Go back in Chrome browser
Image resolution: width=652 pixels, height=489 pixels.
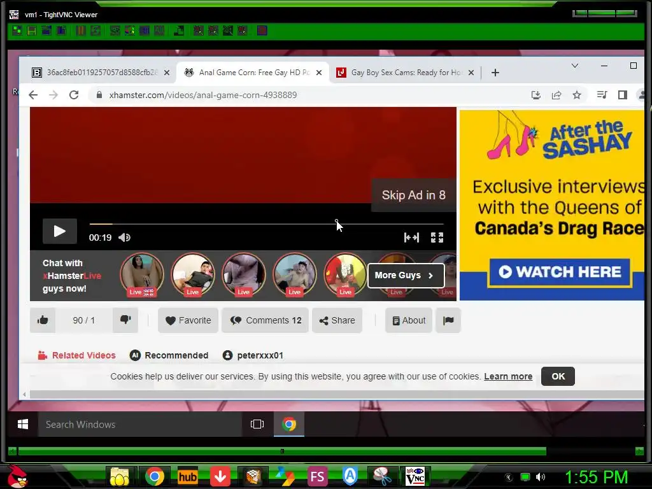pyautogui.click(x=33, y=95)
